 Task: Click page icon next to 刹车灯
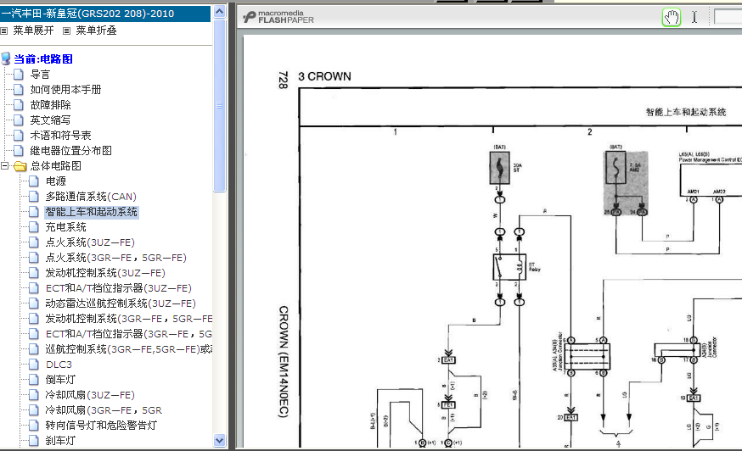point(34,441)
